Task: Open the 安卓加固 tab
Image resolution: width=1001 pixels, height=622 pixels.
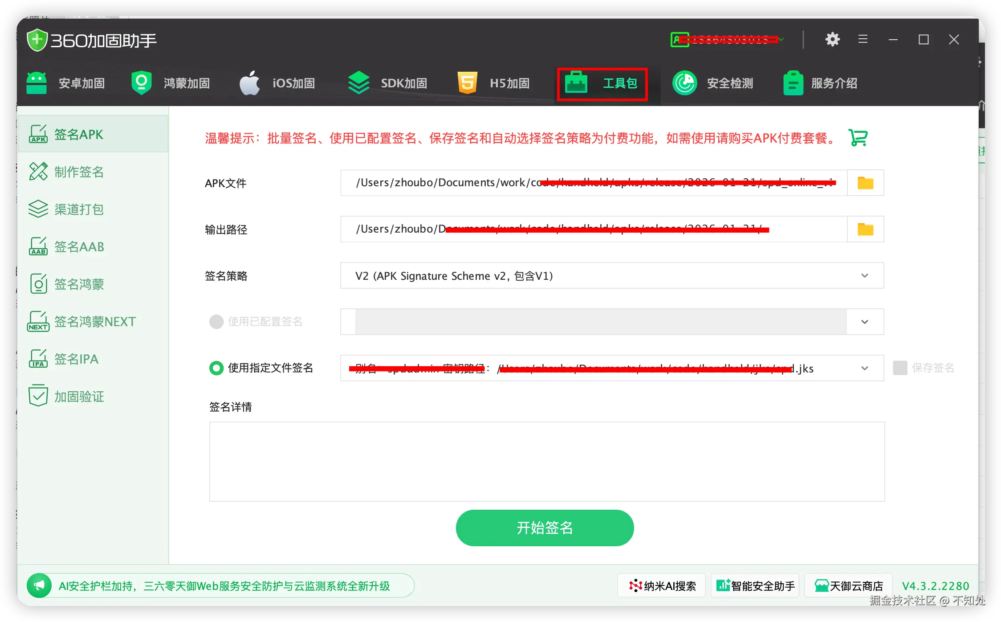Action: pyautogui.click(x=65, y=83)
